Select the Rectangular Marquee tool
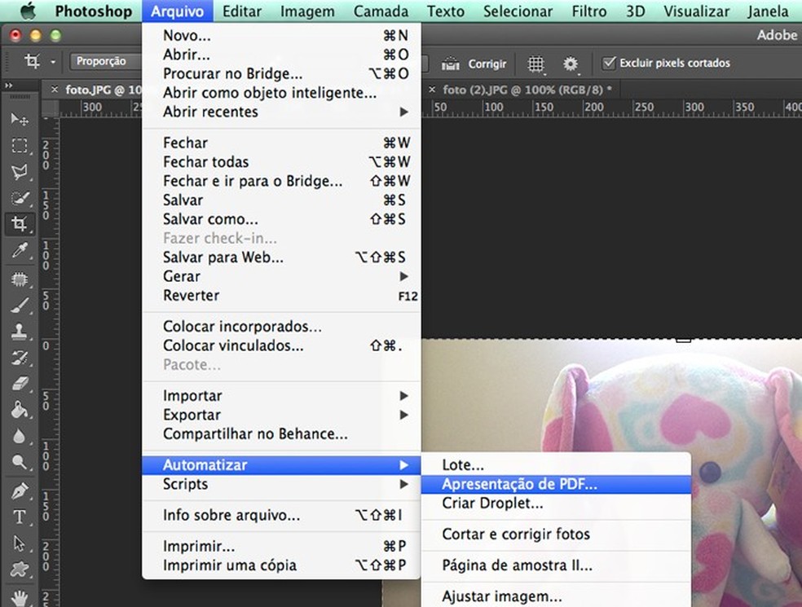 (x=20, y=146)
